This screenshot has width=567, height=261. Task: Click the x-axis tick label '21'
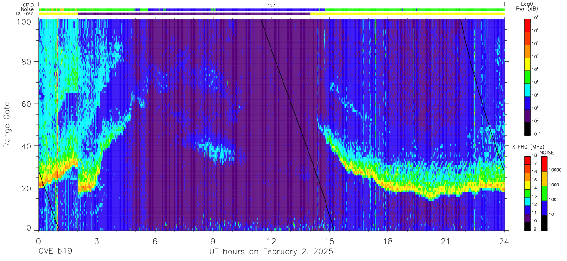pos(446,241)
